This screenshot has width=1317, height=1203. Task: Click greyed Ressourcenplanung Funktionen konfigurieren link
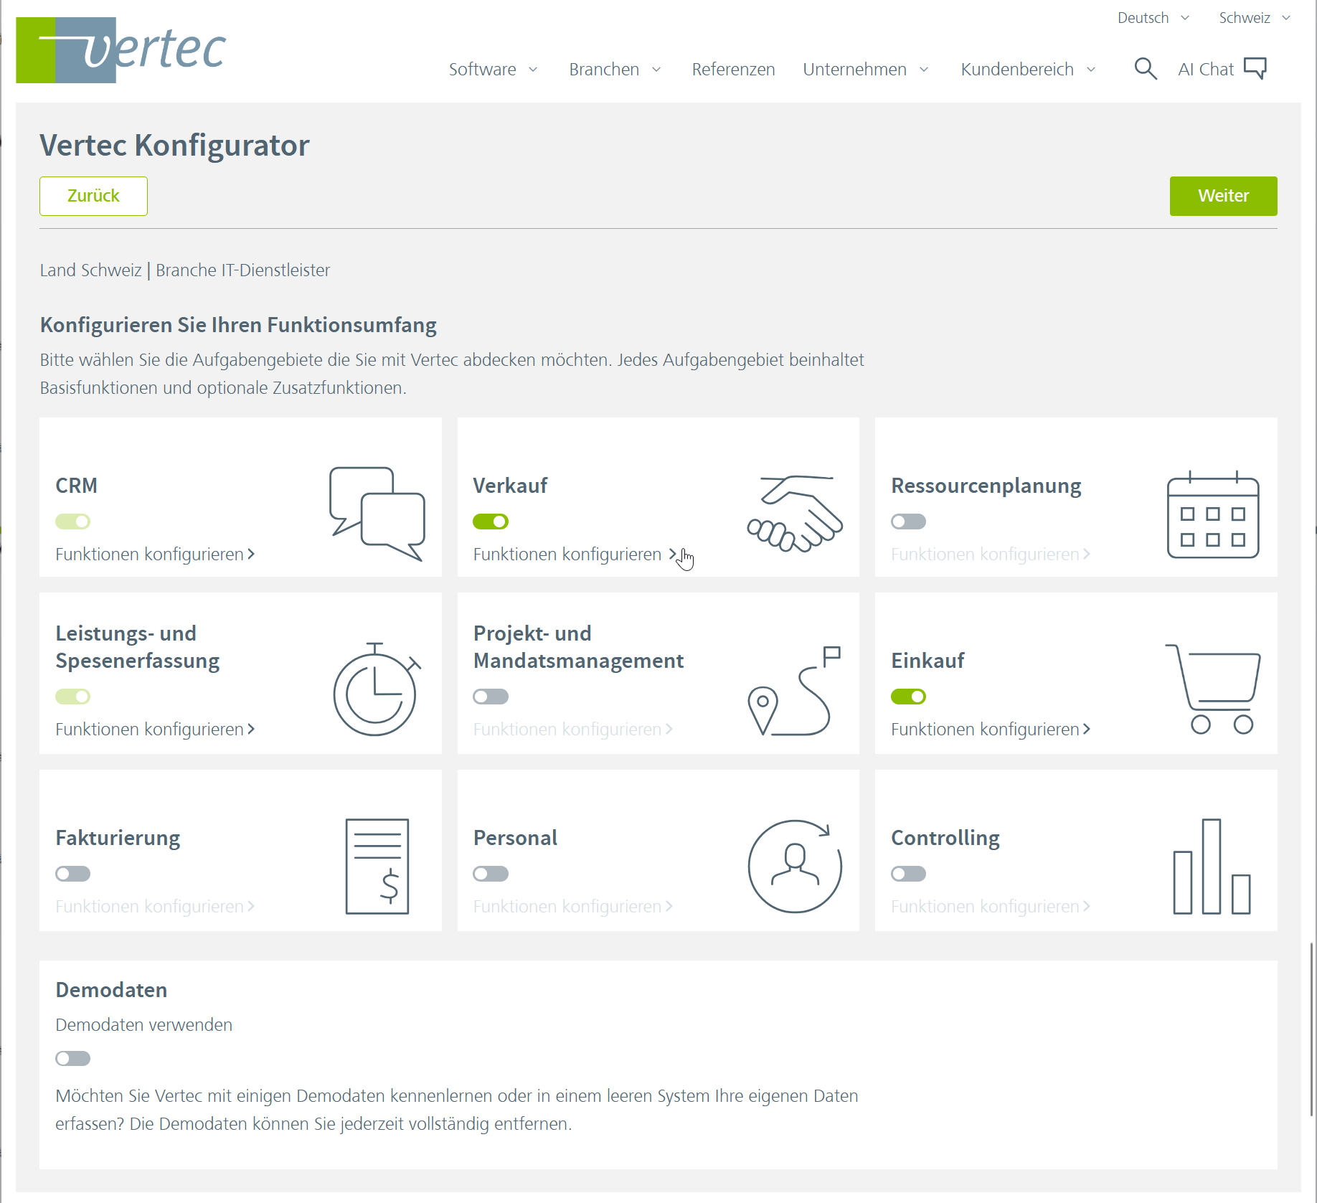click(x=991, y=555)
